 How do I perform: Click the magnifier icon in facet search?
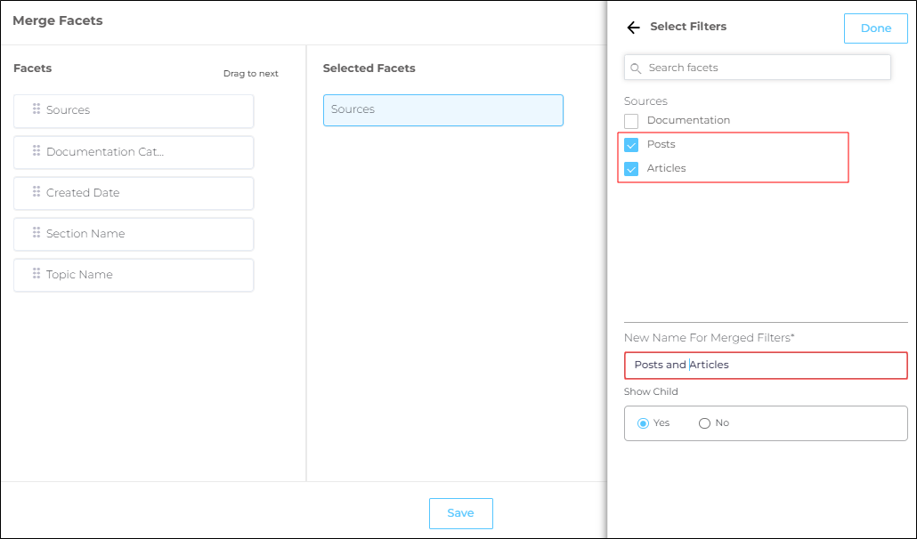tap(636, 68)
